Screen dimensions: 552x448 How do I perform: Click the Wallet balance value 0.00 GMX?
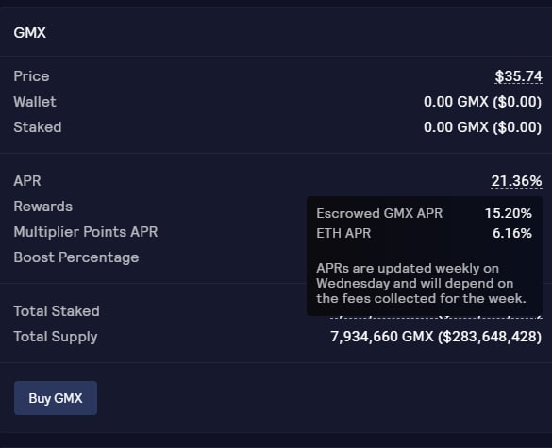tap(483, 102)
